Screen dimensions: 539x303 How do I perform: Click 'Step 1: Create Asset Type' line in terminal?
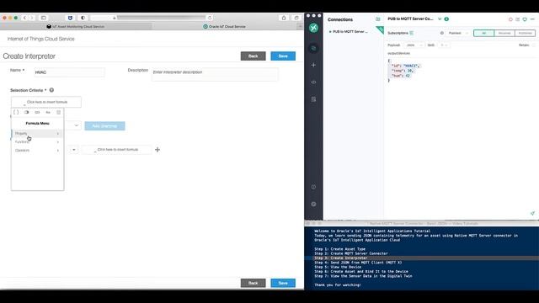click(x=340, y=249)
